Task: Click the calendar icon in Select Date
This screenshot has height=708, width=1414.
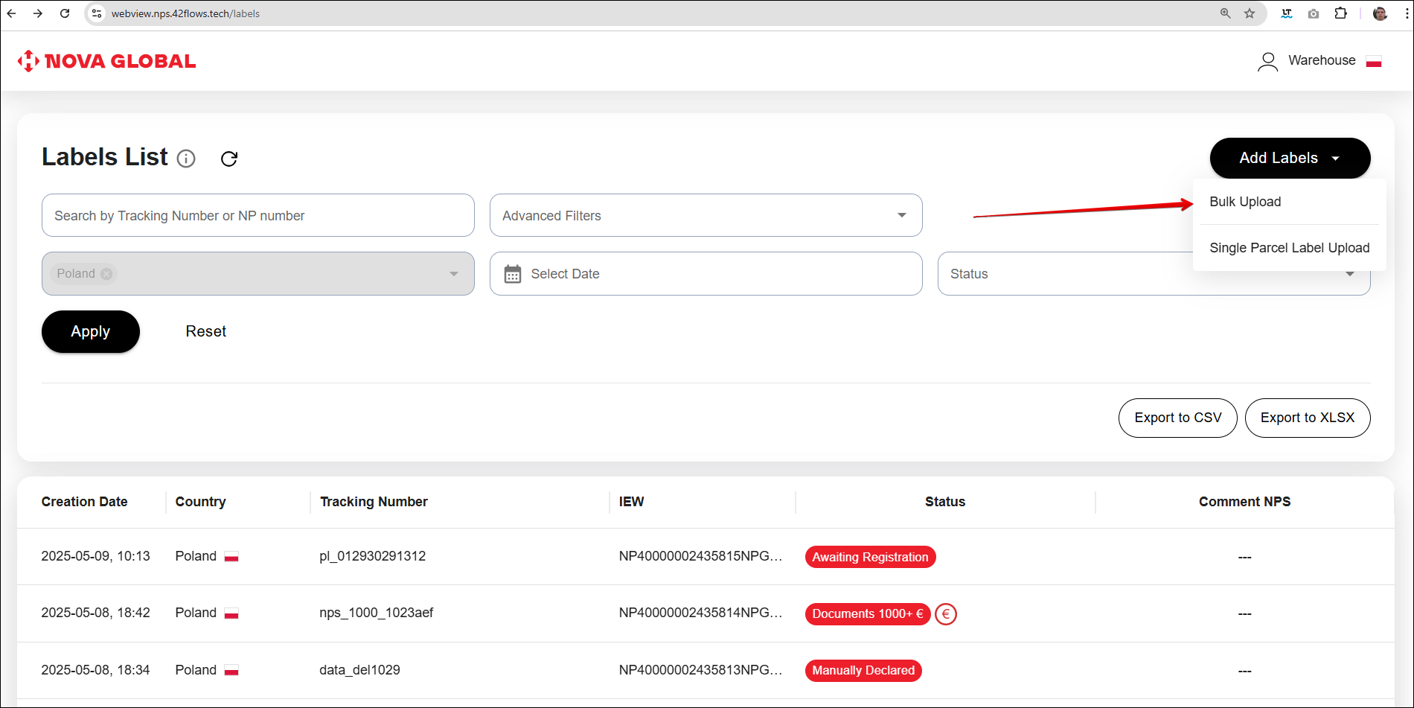Action: (x=513, y=274)
